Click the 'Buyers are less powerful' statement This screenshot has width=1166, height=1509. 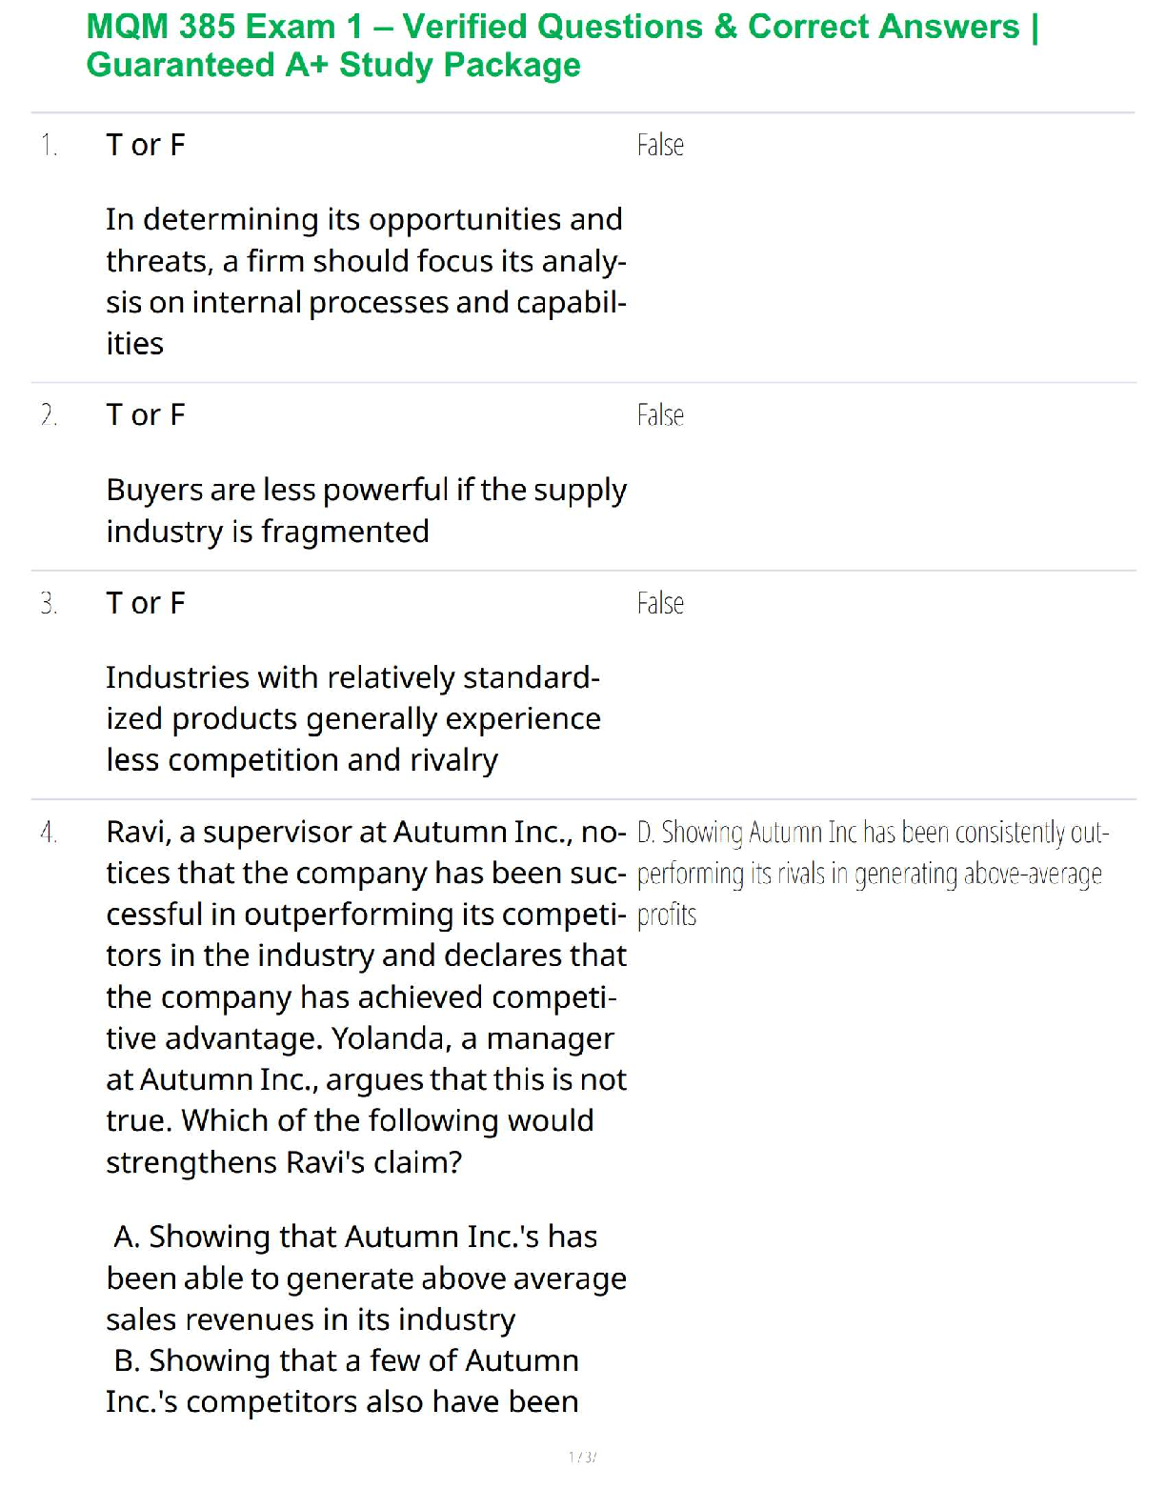click(x=365, y=510)
